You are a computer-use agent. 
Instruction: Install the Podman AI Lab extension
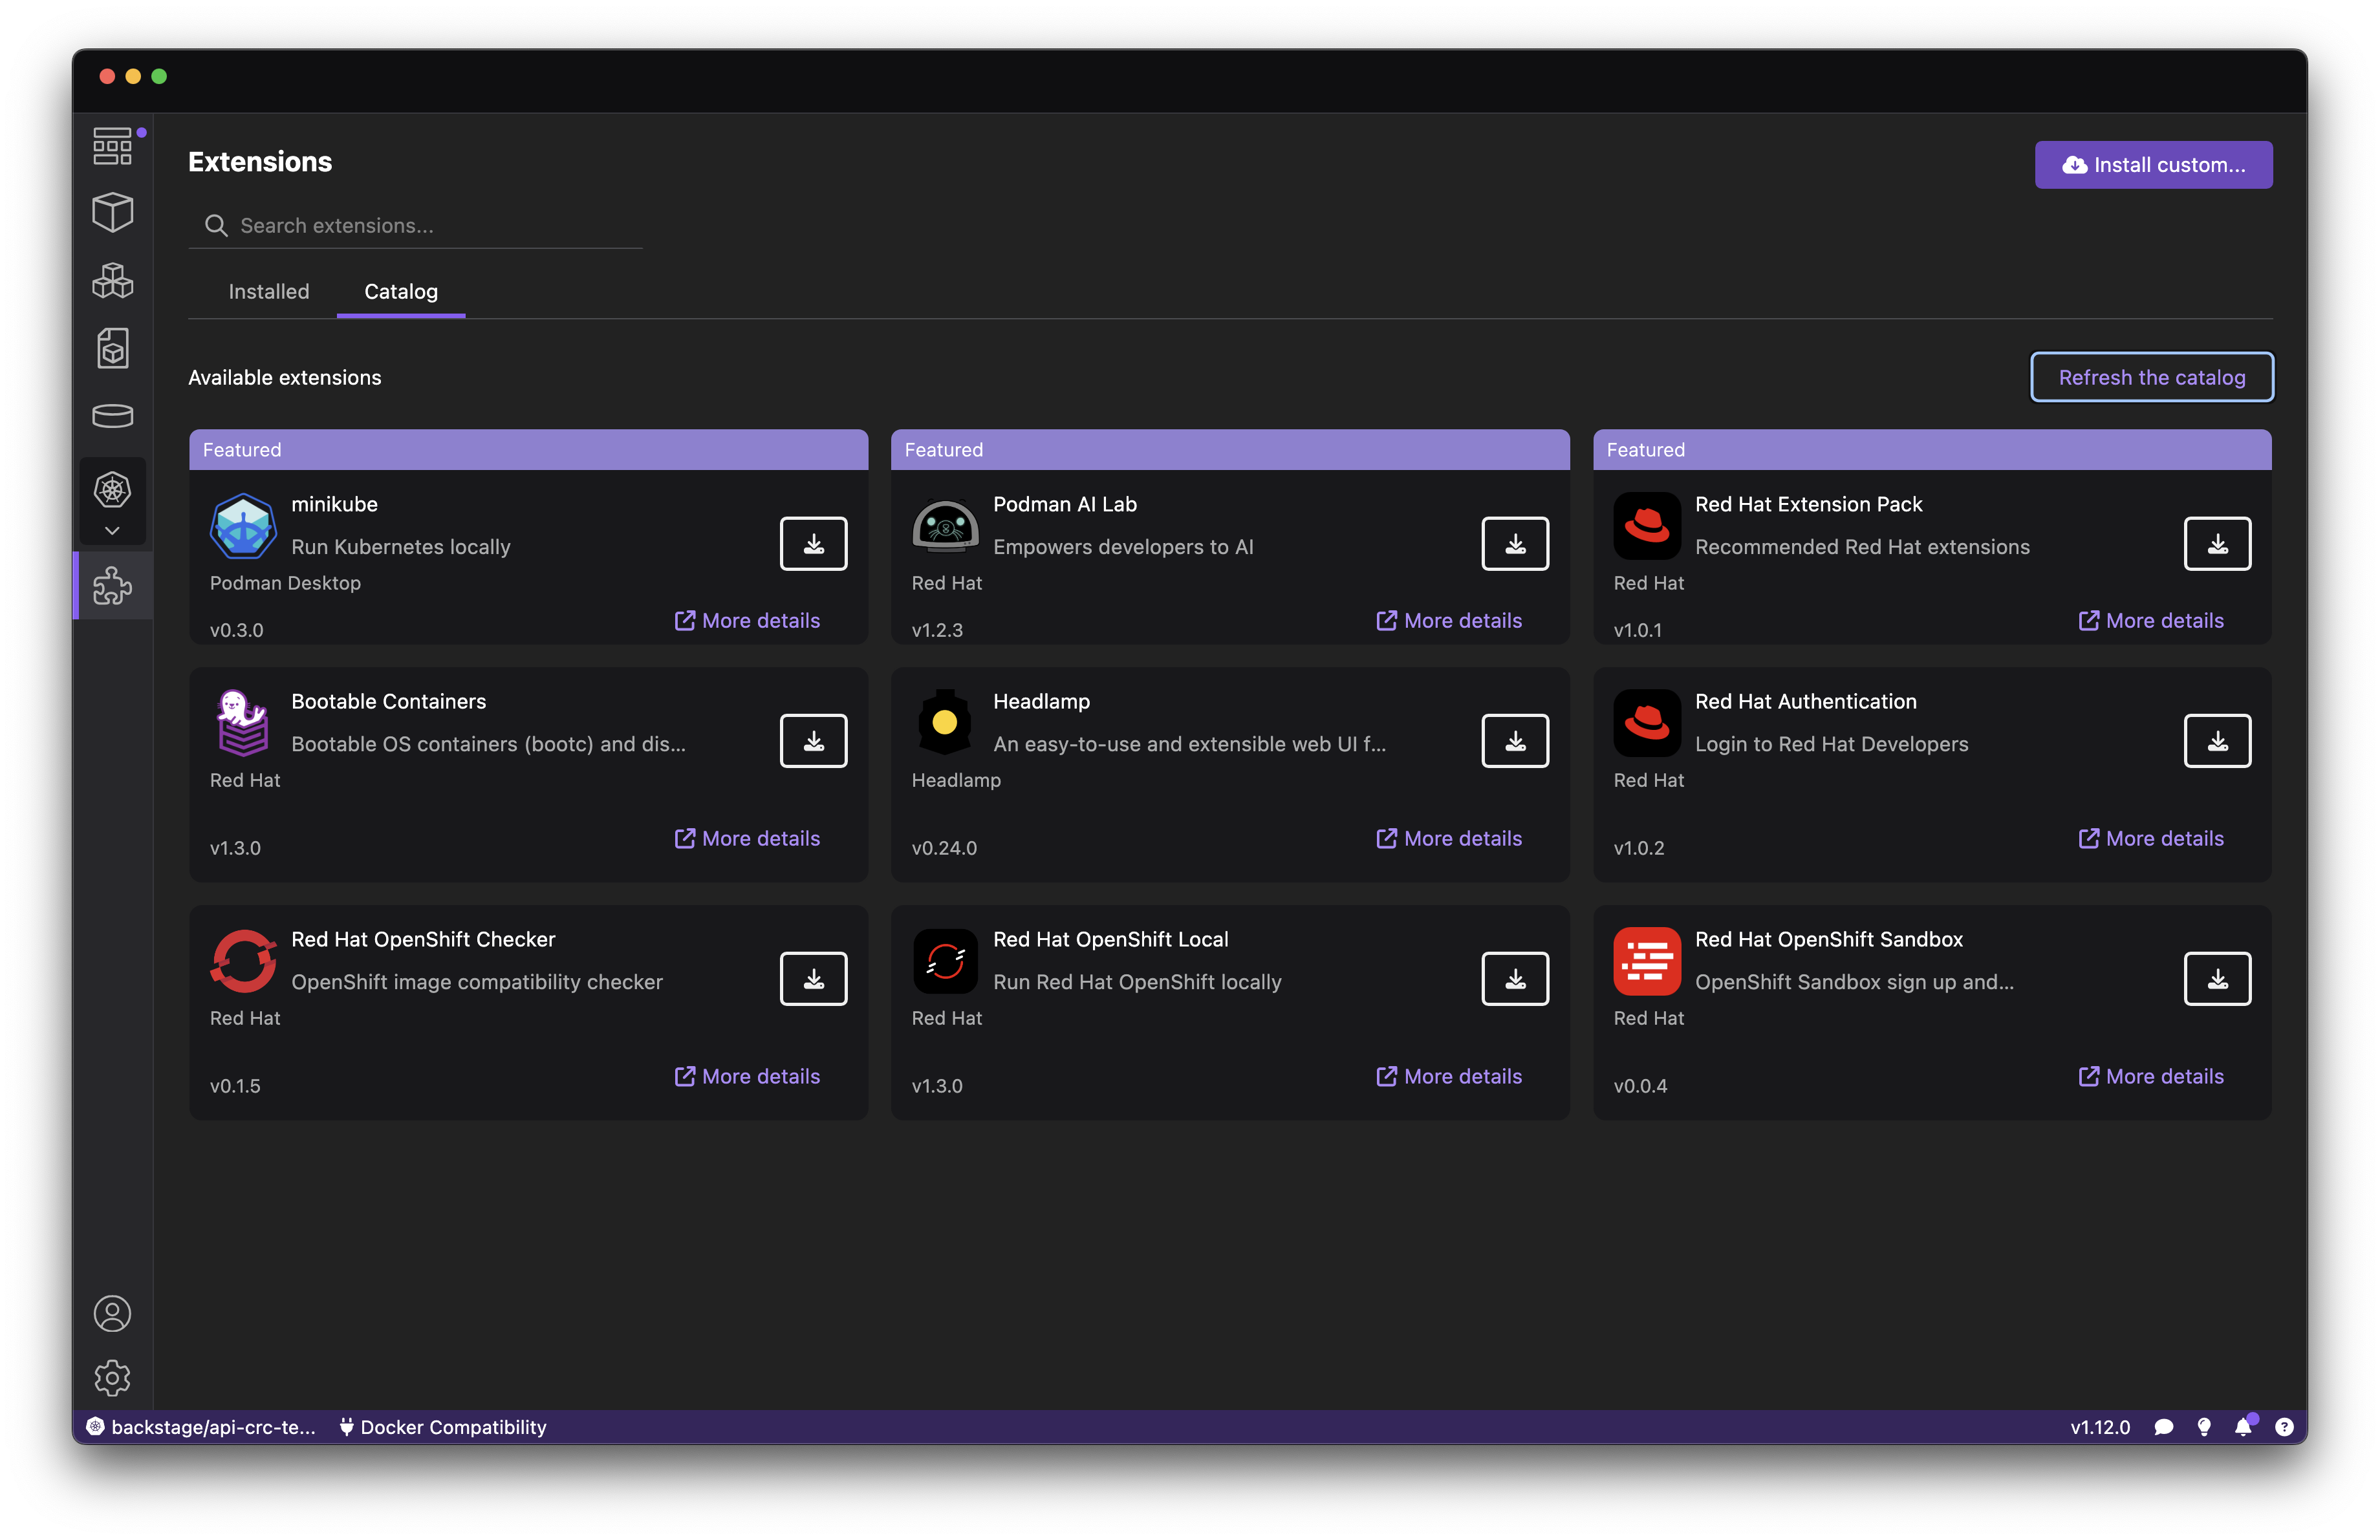(1515, 544)
